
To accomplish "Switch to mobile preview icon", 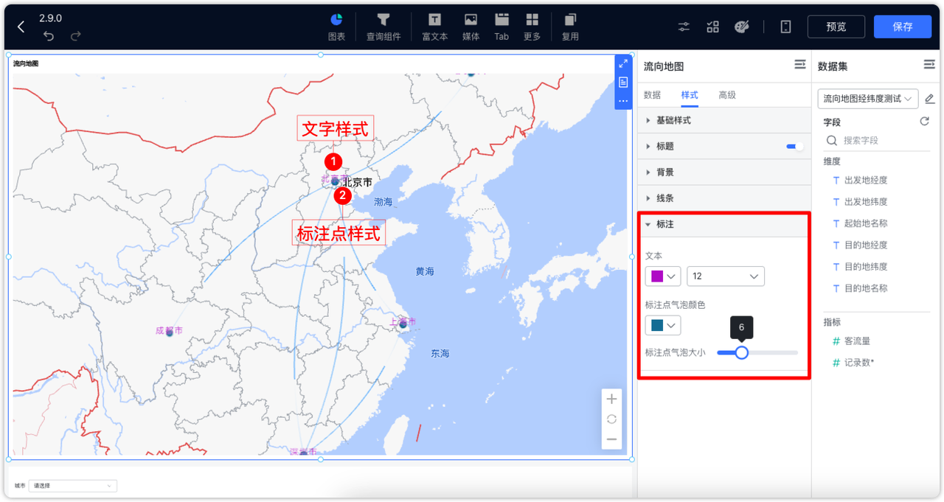I will [x=785, y=27].
